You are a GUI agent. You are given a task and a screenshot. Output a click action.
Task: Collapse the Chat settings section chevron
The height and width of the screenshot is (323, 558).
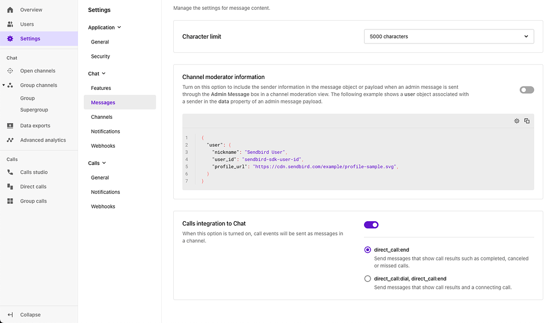[104, 73]
